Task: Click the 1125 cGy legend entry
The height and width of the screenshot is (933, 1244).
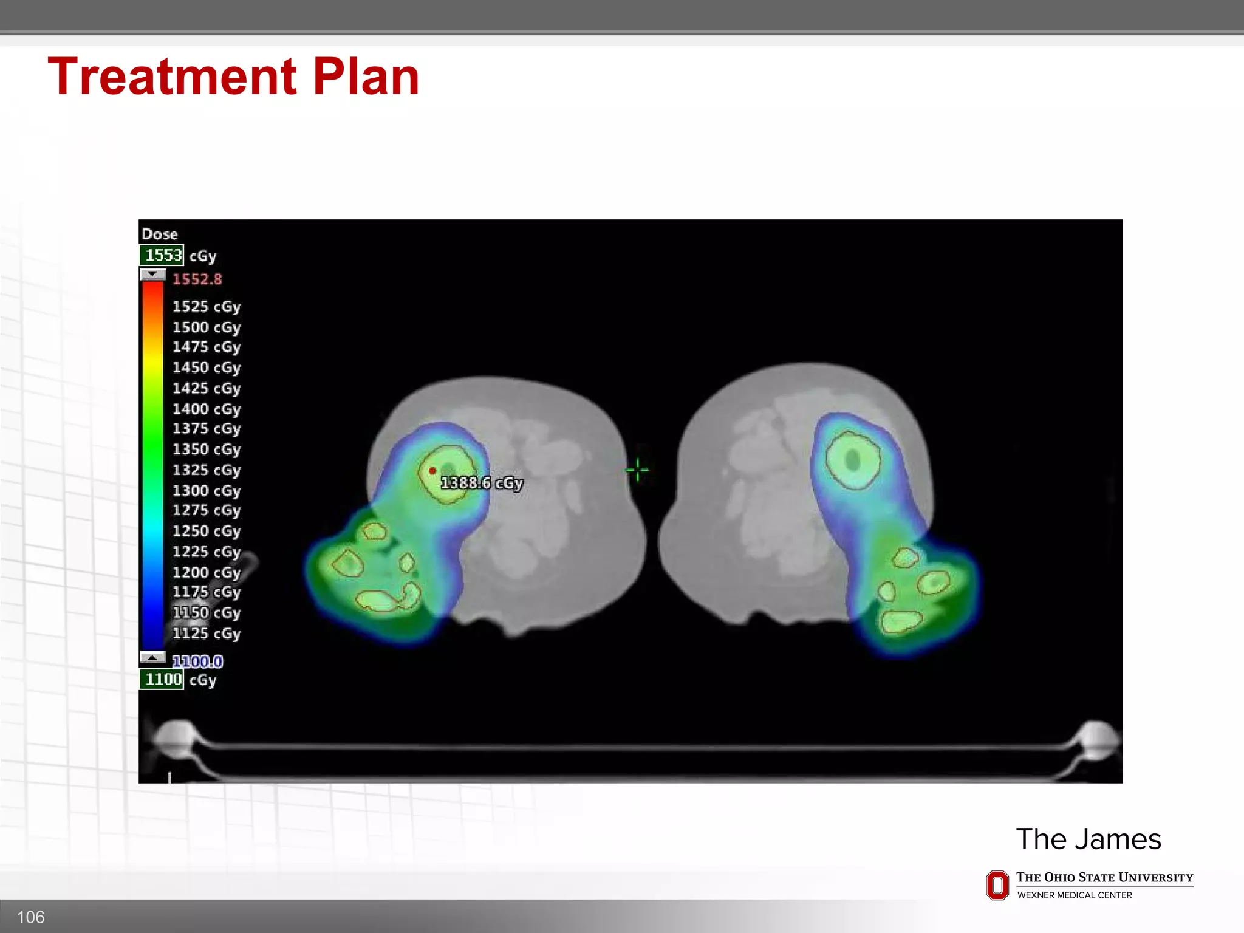Action: (207, 634)
